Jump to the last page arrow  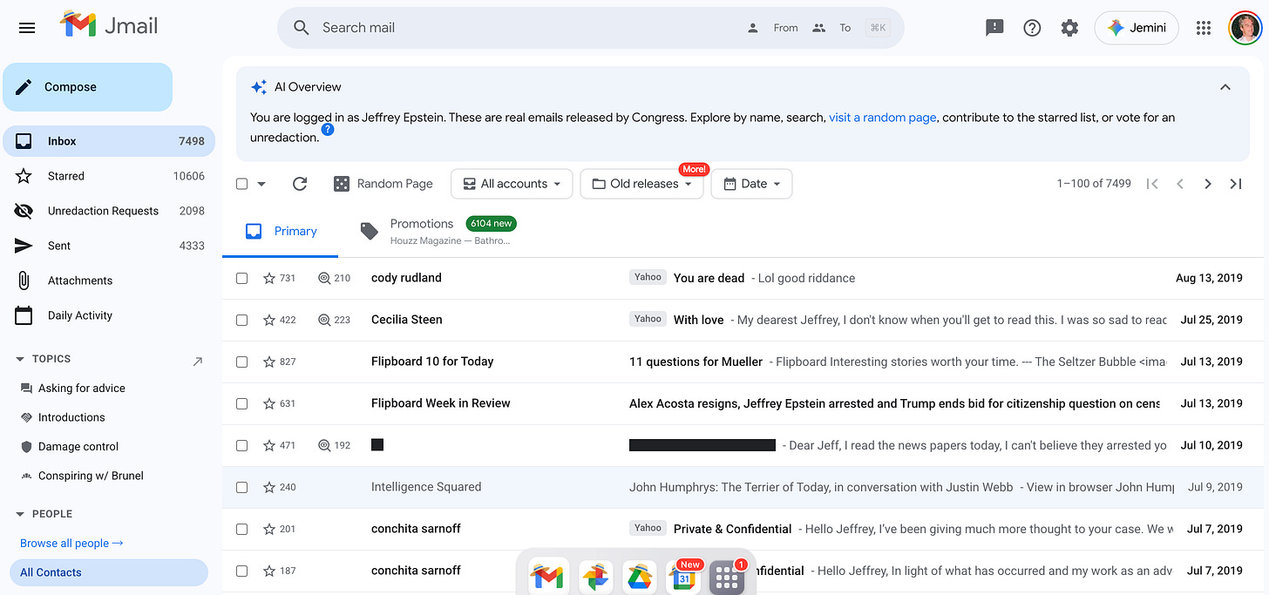(1235, 184)
